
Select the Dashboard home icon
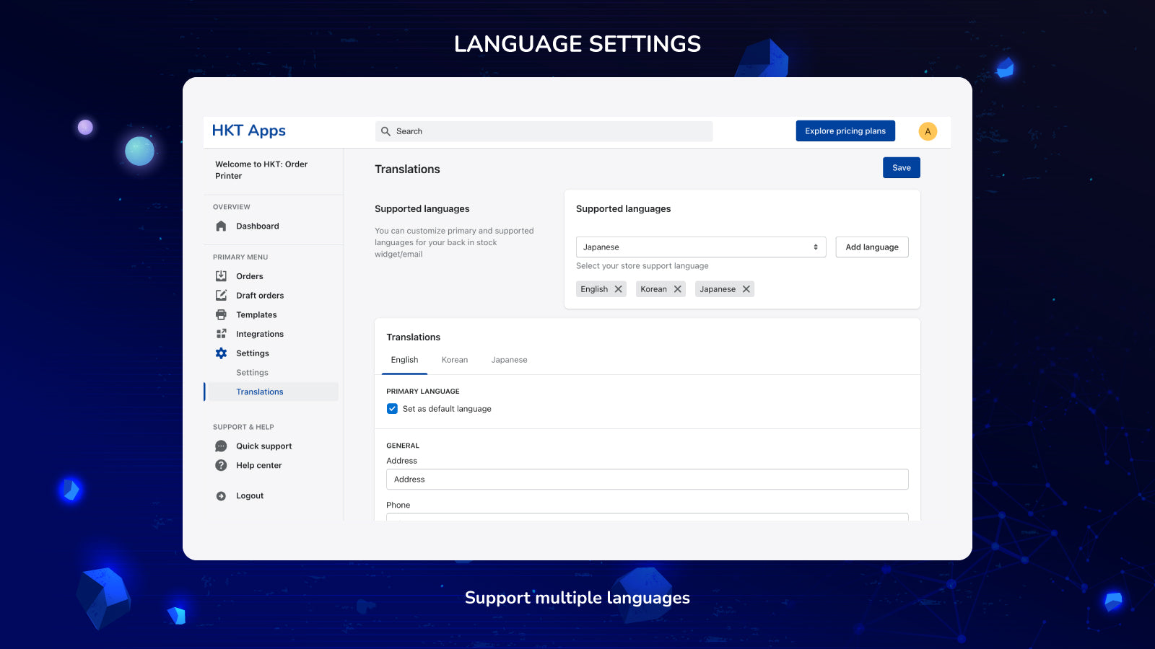pyautogui.click(x=221, y=226)
